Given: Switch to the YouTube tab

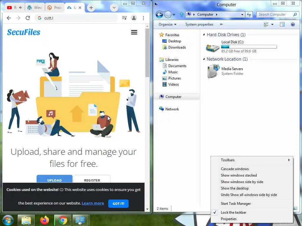Looking at the screenshot, I should point(14,8).
